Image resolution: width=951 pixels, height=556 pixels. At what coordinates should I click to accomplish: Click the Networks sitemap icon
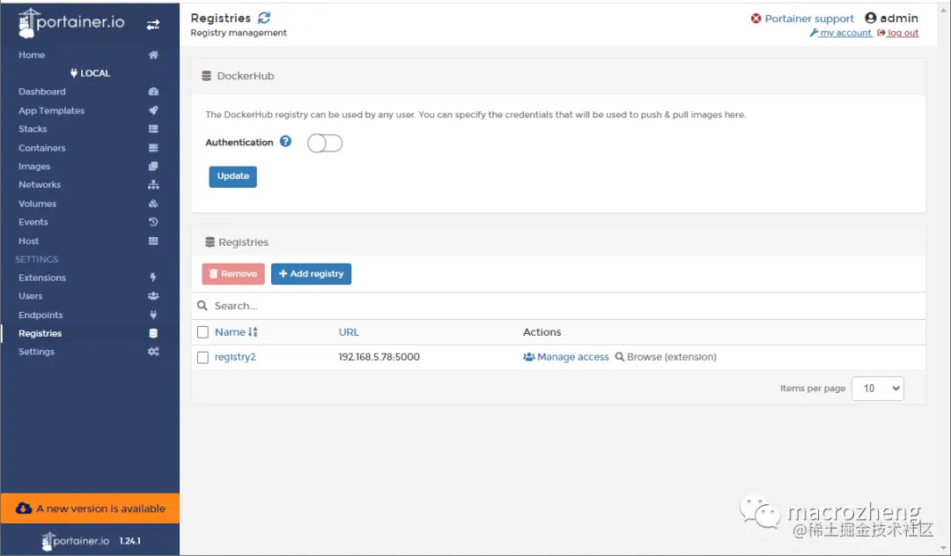[153, 184]
